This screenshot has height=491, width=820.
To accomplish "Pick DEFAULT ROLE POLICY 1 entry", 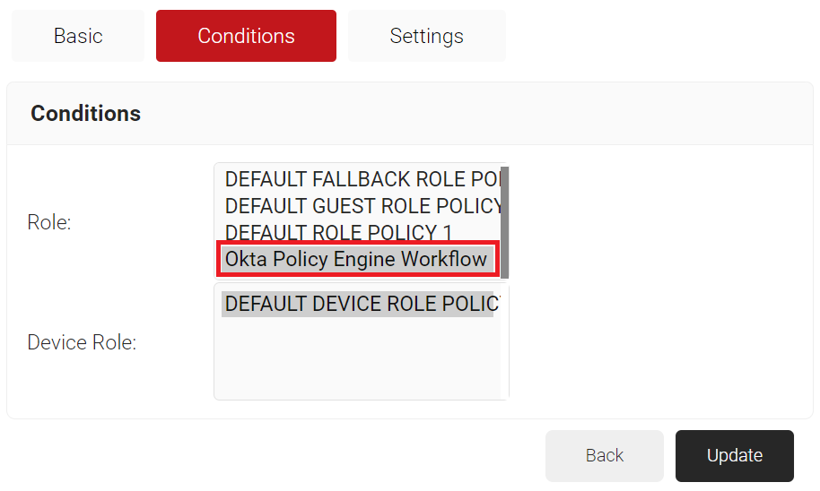I will click(338, 233).
